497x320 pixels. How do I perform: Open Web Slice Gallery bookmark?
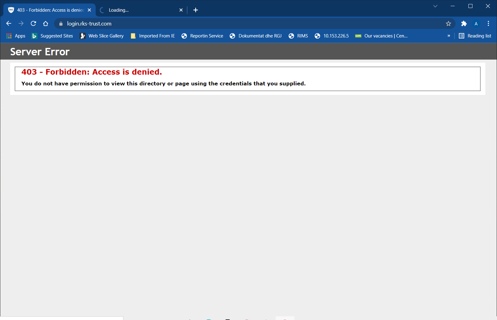coord(102,36)
